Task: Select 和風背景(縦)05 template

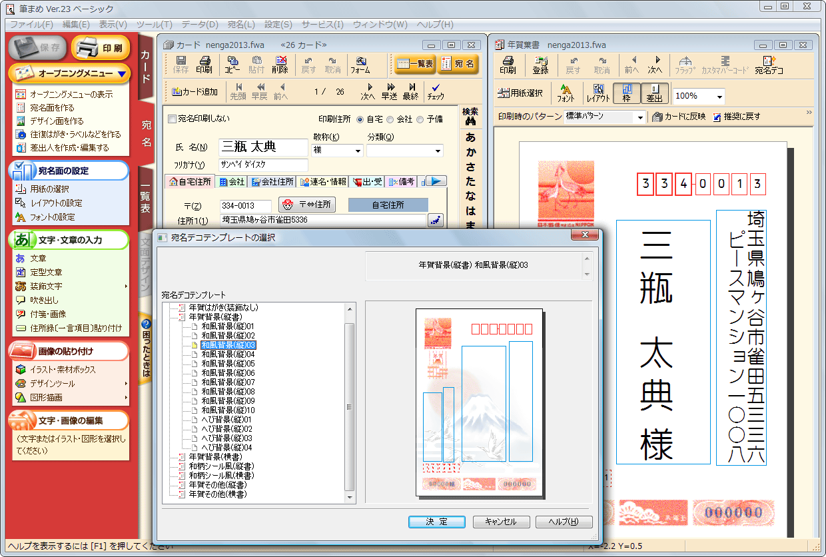Action: (x=228, y=364)
